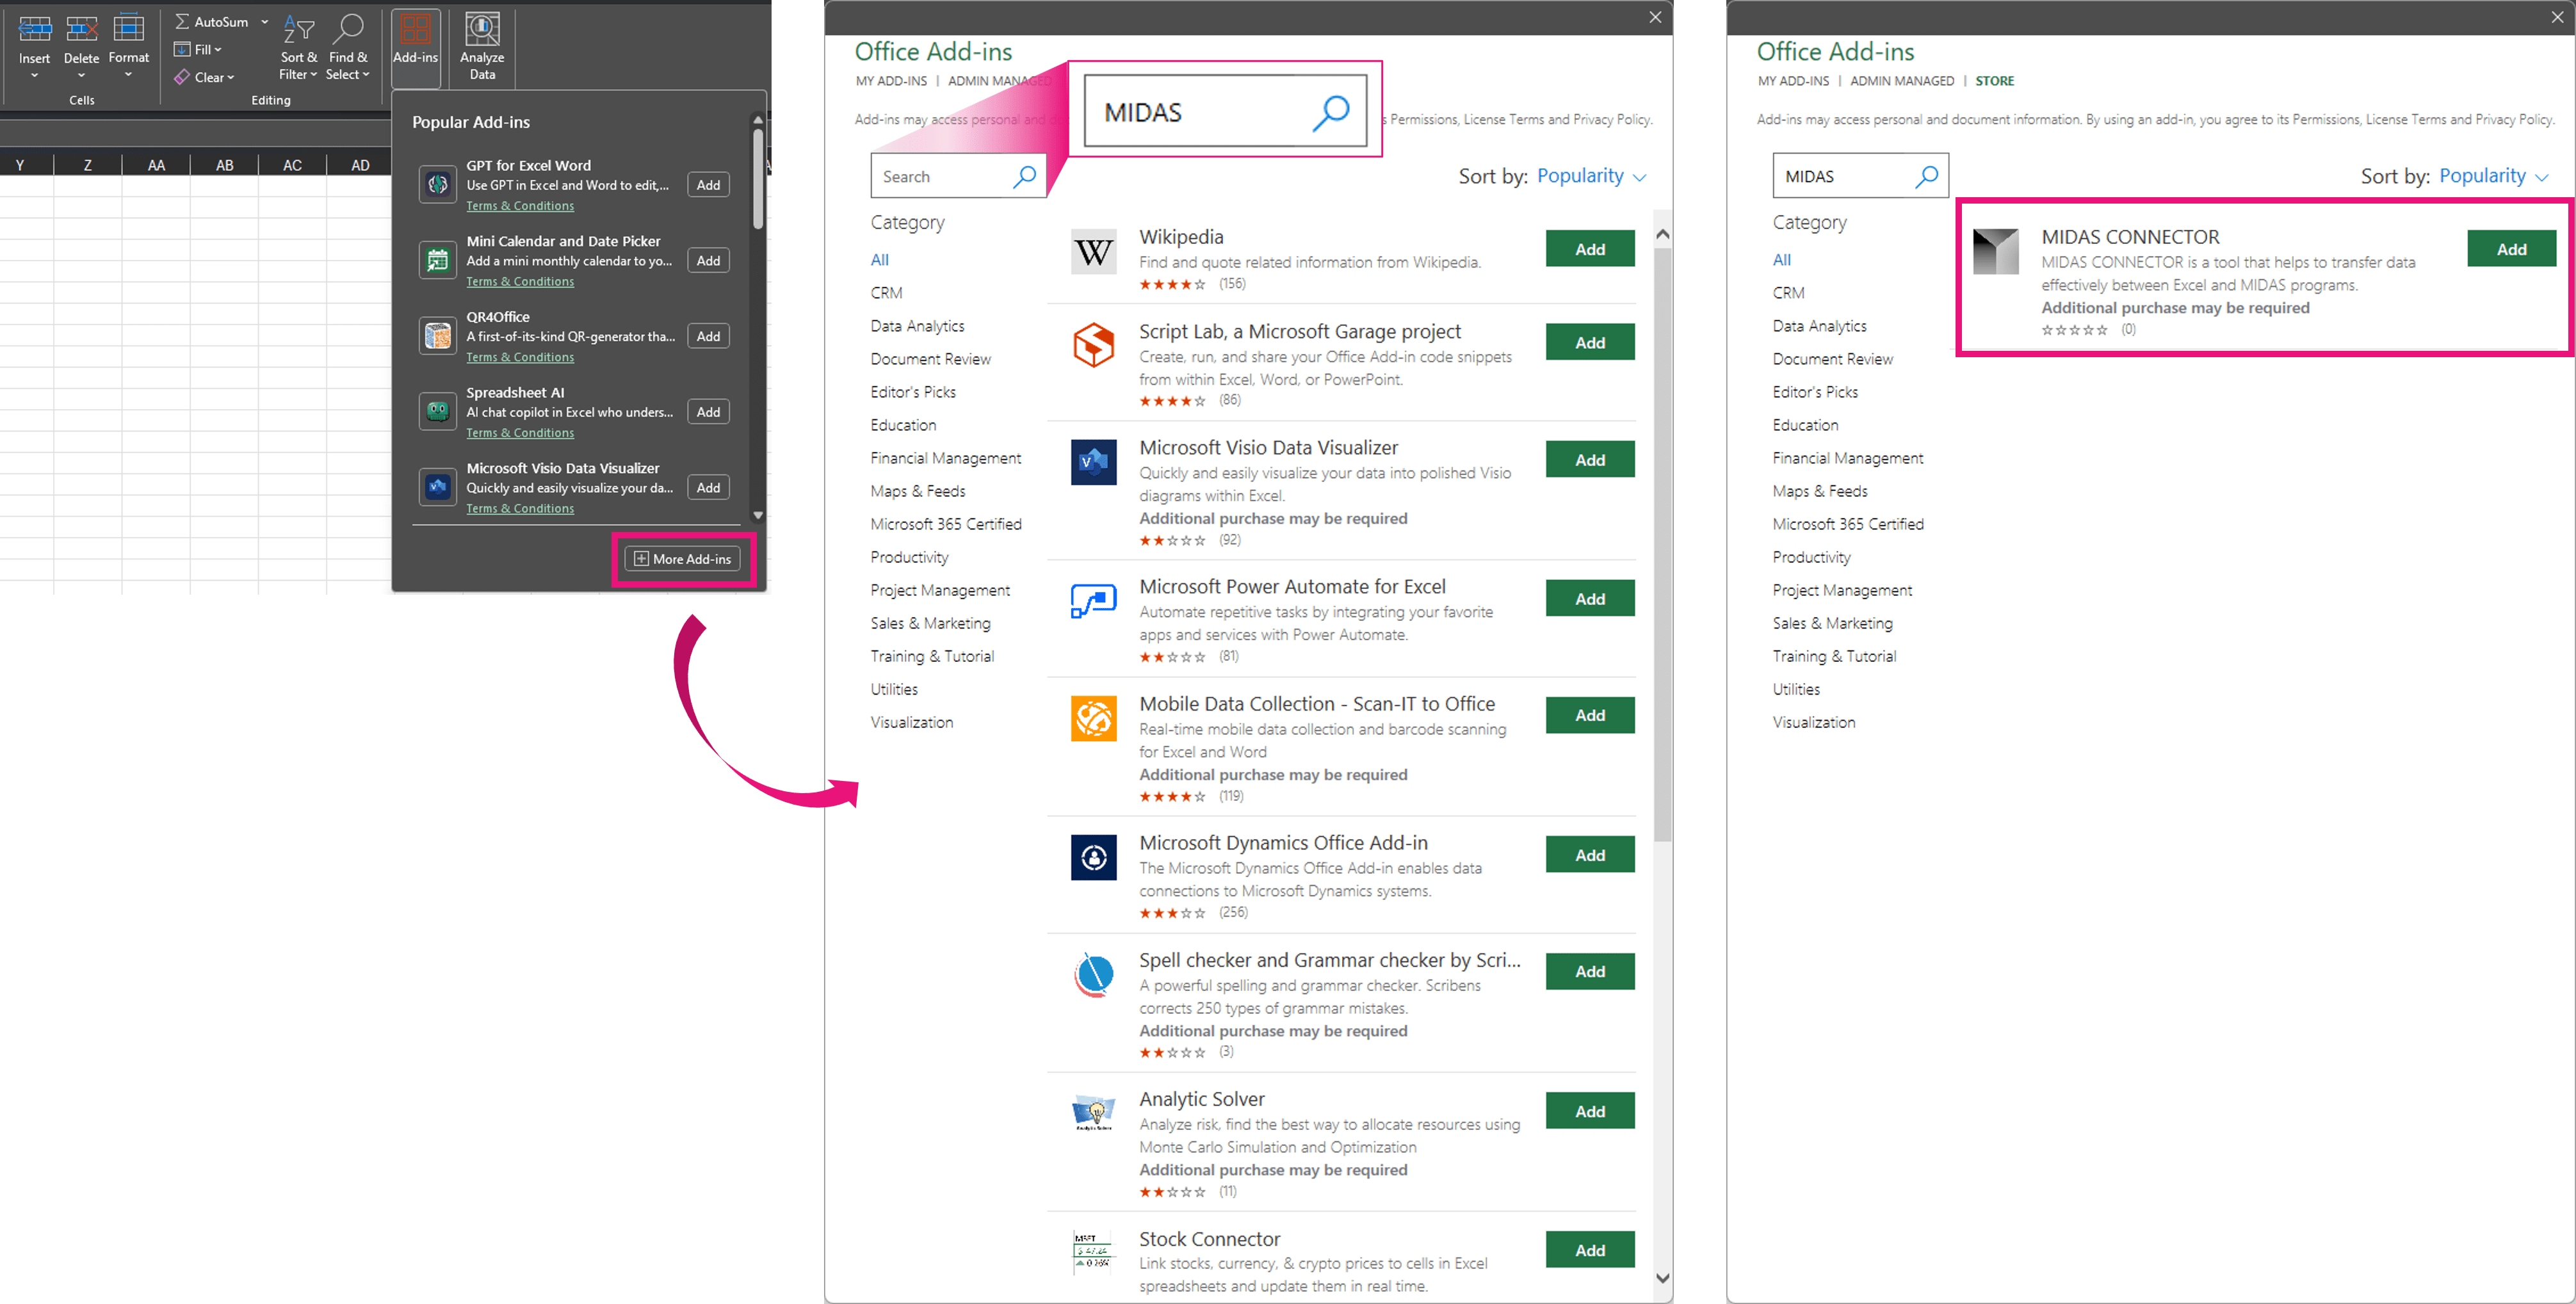Click the More Add-ins button
Viewport: 2576px width, 1304px height.
coord(683,558)
